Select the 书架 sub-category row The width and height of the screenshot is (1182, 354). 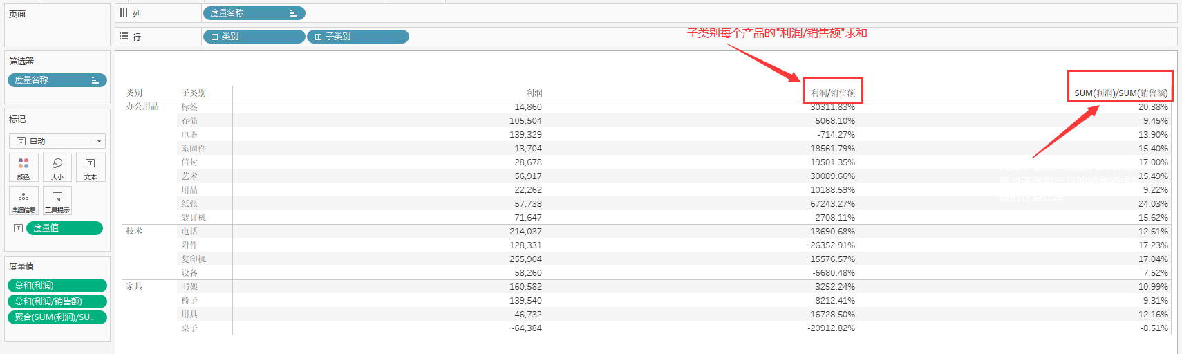(x=189, y=287)
